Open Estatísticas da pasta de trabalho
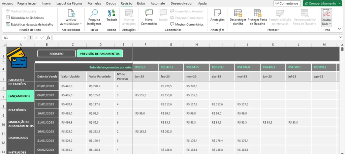The width and height of the screenshot is (345, 154). tap(30, 24)
